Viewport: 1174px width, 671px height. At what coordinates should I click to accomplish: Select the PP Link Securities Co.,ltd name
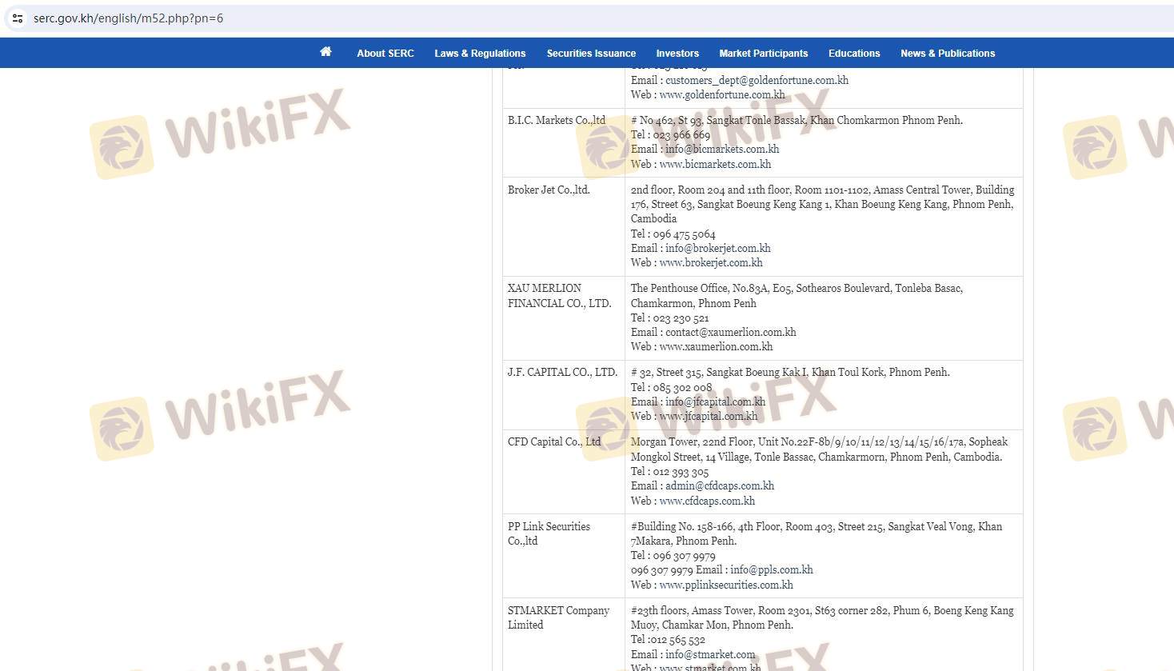549,533
